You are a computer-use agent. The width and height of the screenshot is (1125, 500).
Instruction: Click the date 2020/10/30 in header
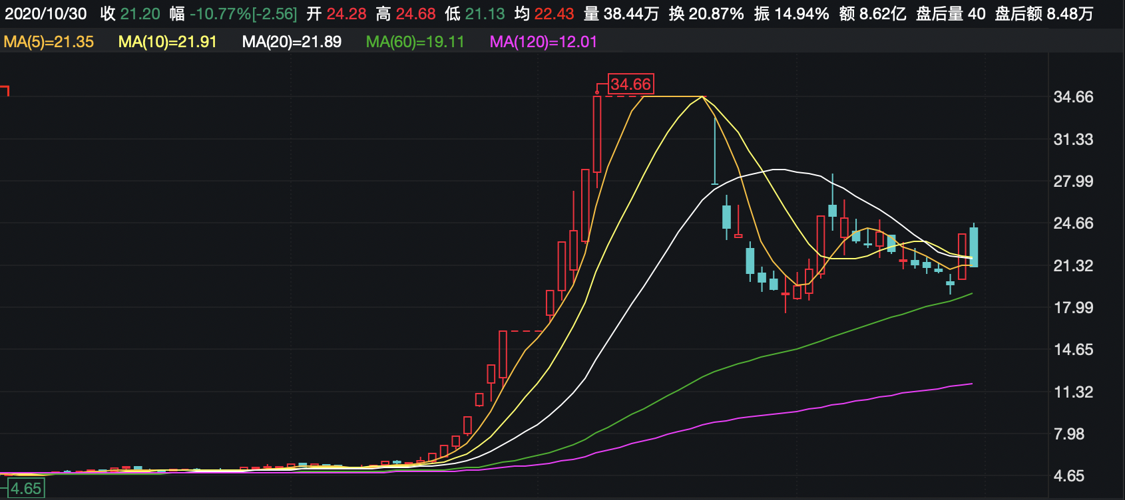point(46,14)
